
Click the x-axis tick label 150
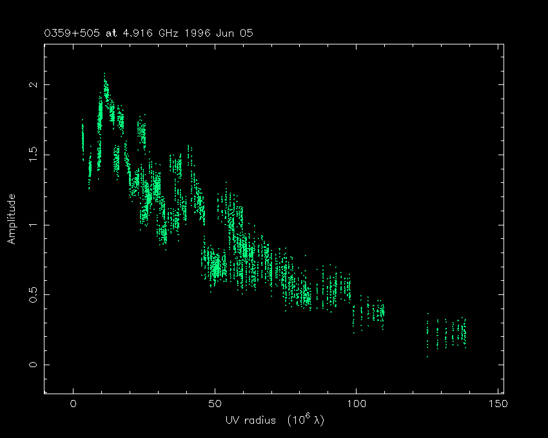point(498,404)
